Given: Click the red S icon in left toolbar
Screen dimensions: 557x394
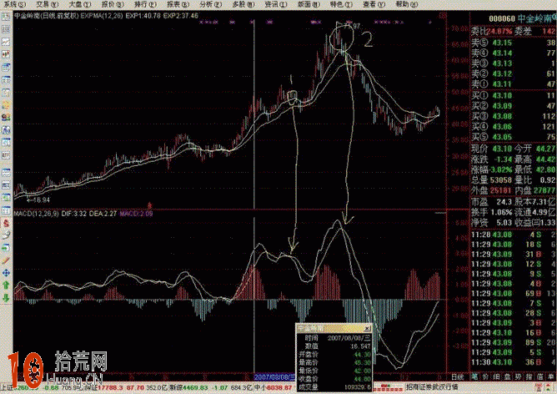Looking at the screenshot, I should (x=6, y=224).
